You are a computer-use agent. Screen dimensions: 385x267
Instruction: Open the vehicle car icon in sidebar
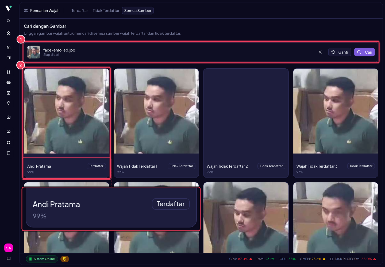click(x=9, y=83)
